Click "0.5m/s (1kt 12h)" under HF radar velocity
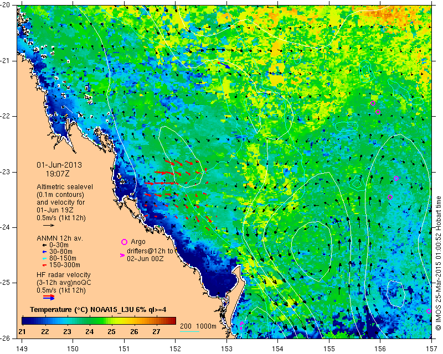 pos(61,290)
